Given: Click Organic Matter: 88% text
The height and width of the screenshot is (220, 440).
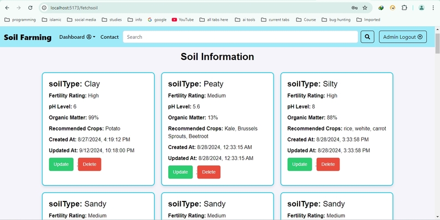Looking at the screenshot, I should point(312,117).
